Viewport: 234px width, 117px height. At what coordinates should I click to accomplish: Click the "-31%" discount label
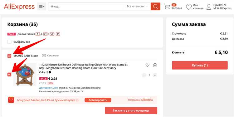pyautogui.click(x=50, y=83)
